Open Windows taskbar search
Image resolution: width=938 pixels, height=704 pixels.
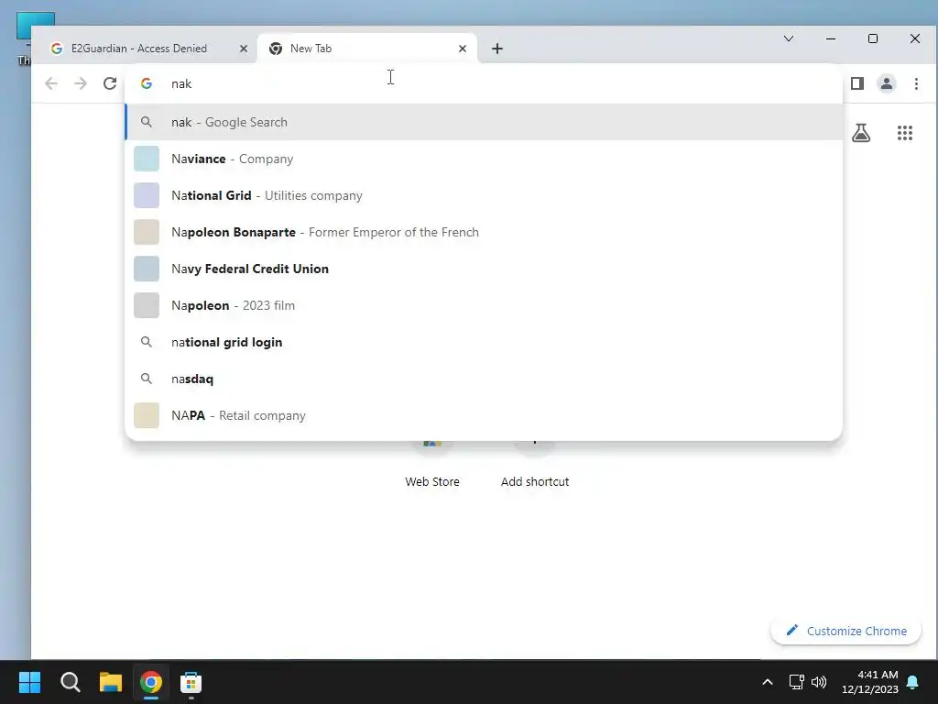pos(70,682)
